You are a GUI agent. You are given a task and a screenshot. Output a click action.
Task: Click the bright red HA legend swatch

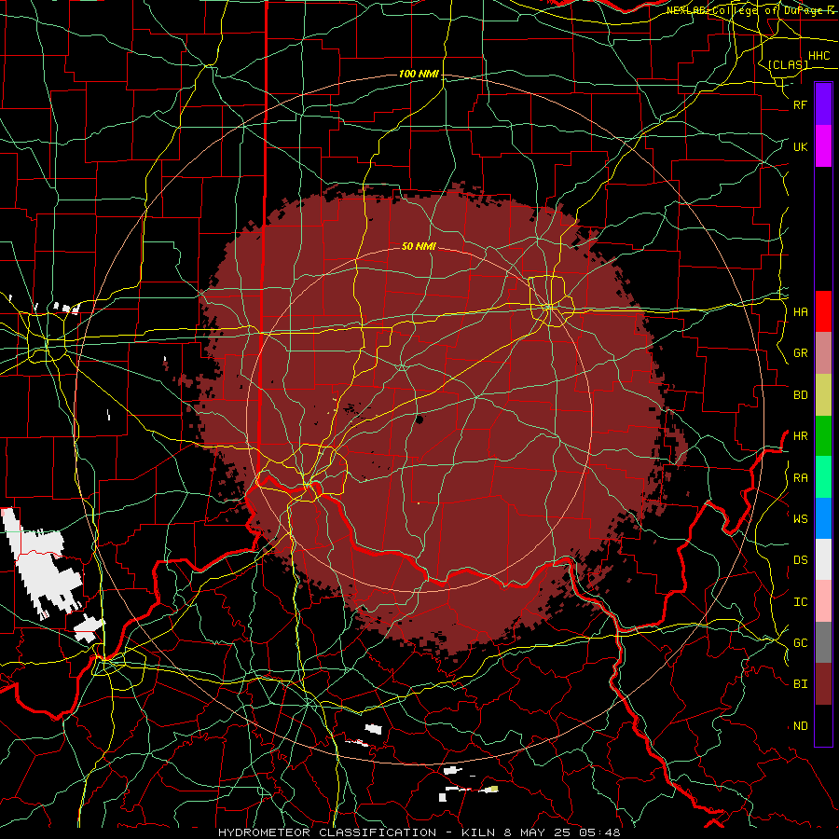[823, 311]
